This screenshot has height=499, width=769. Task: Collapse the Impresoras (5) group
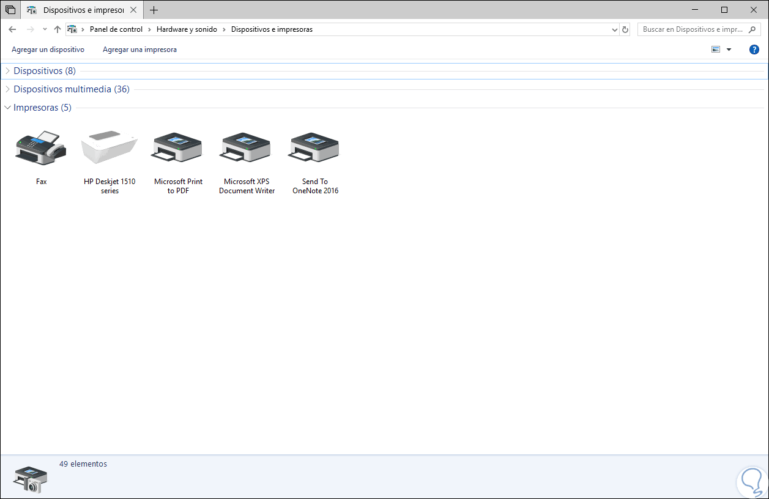pyautogui.click(x=7, y=108)
